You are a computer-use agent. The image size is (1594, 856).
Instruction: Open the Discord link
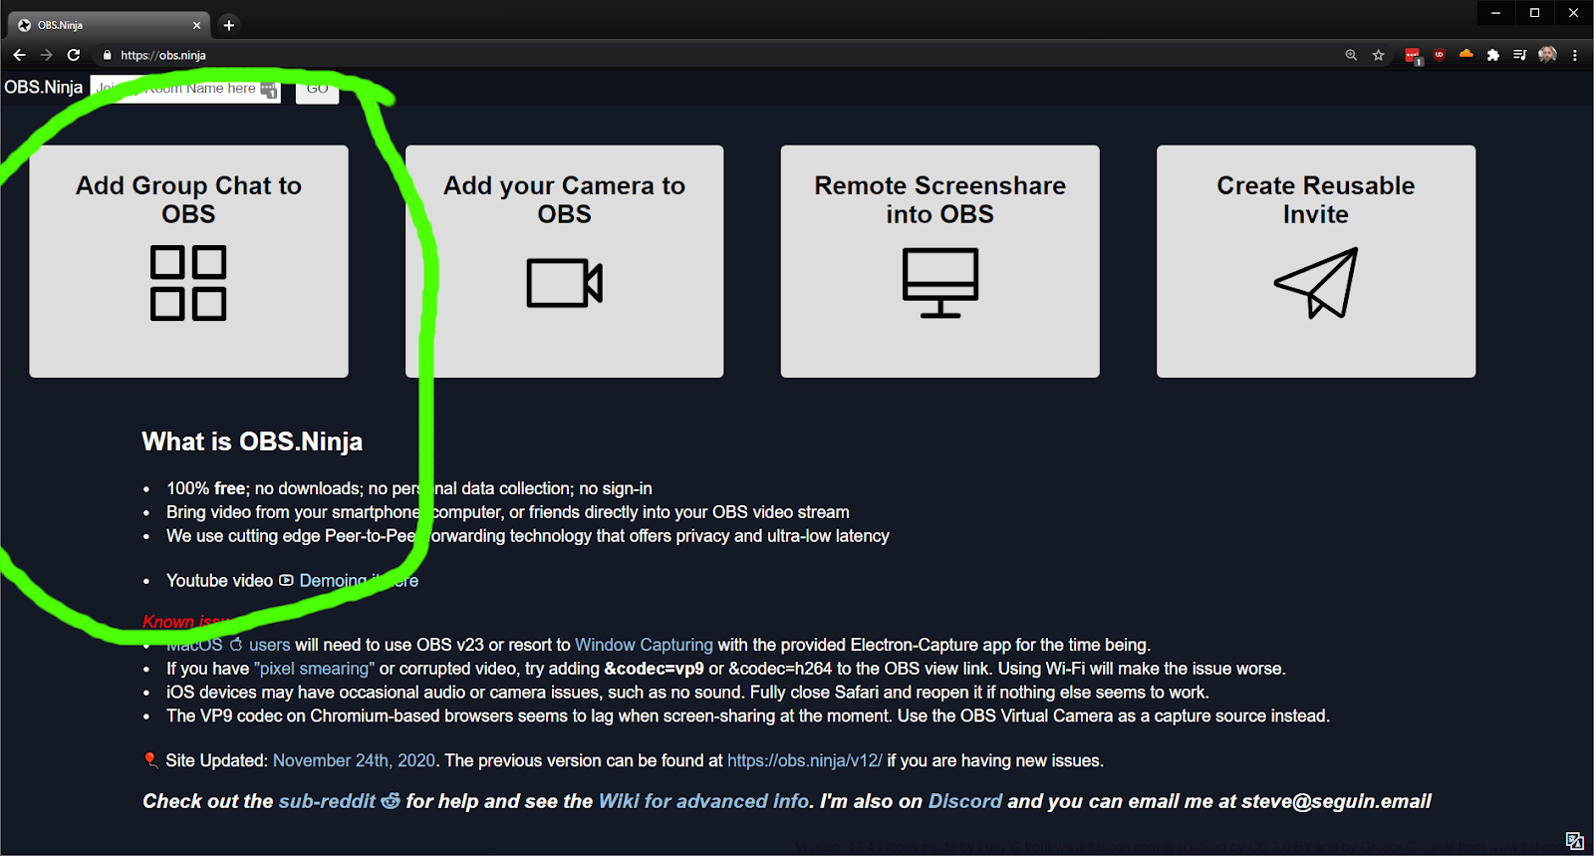coord(965,801)
